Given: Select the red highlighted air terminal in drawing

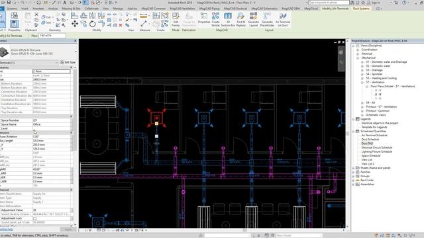Looking at the screenshot, I should click(x=156, y=118).
